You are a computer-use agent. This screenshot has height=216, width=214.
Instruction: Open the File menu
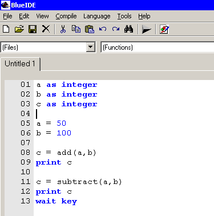[x=7, y=16]
